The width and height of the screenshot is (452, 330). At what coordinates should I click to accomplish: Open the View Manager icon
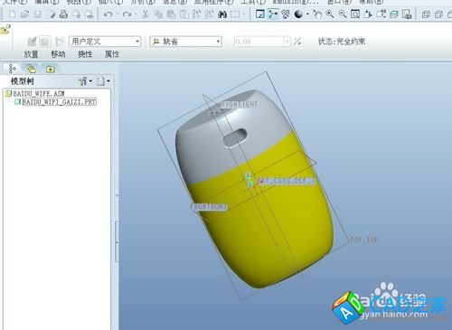(407, 14)
